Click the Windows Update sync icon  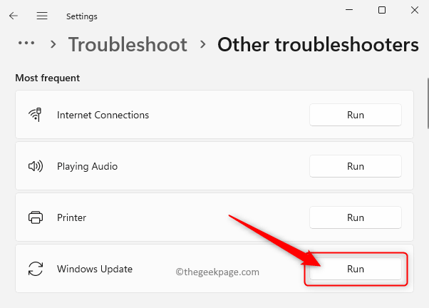pyautogui.click(x=36, y=269)
